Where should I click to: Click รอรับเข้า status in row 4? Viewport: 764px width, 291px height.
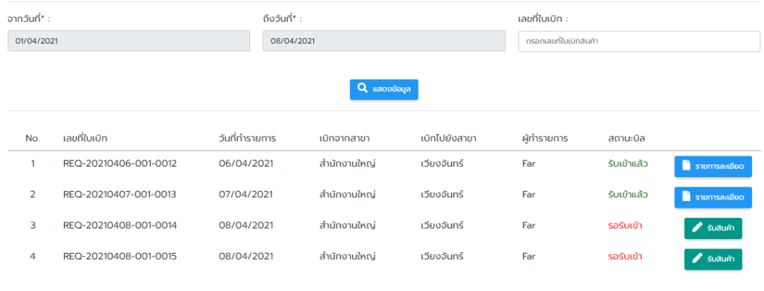(x=625, y=257)
